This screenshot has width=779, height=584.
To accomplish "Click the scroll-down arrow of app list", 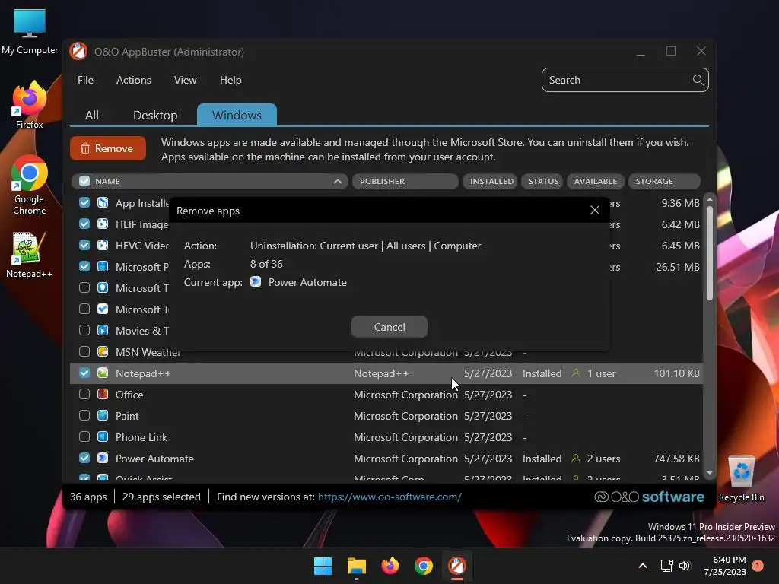I will click(710, 473).
